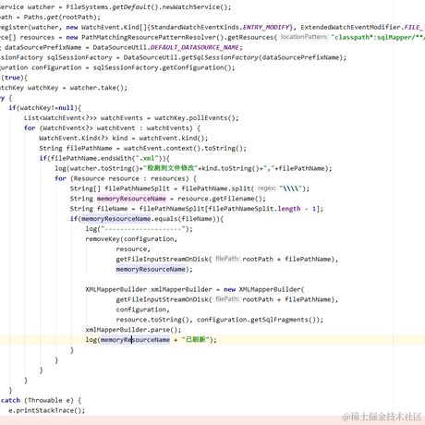This screenshot has height=425, width=425.
Task: Click the Throwable type name
Action: [x=45, y=400]
